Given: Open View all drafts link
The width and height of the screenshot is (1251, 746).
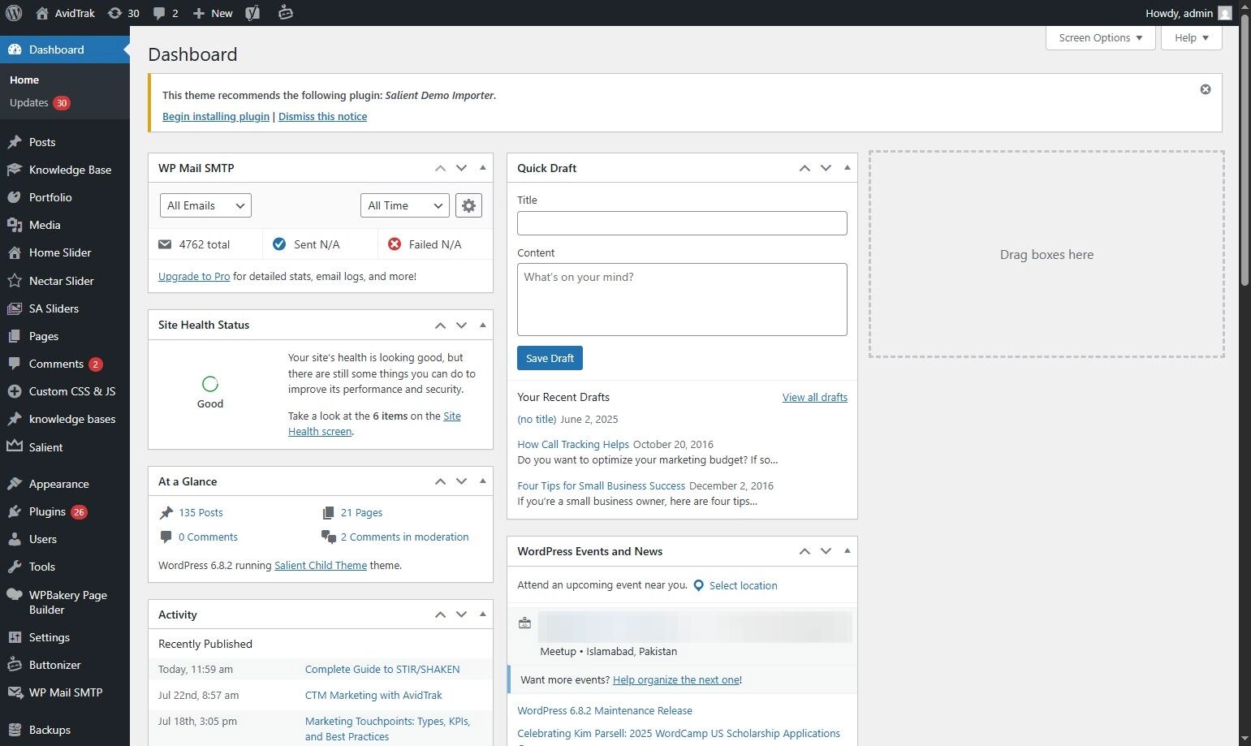Looking at the screenshot, I should point(815,397).
